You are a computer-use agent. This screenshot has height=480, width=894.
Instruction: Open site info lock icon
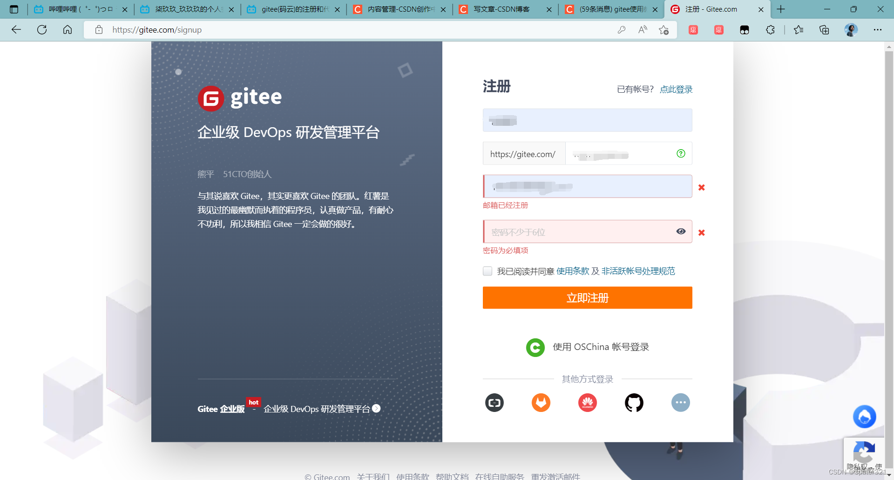coord(99,30)
